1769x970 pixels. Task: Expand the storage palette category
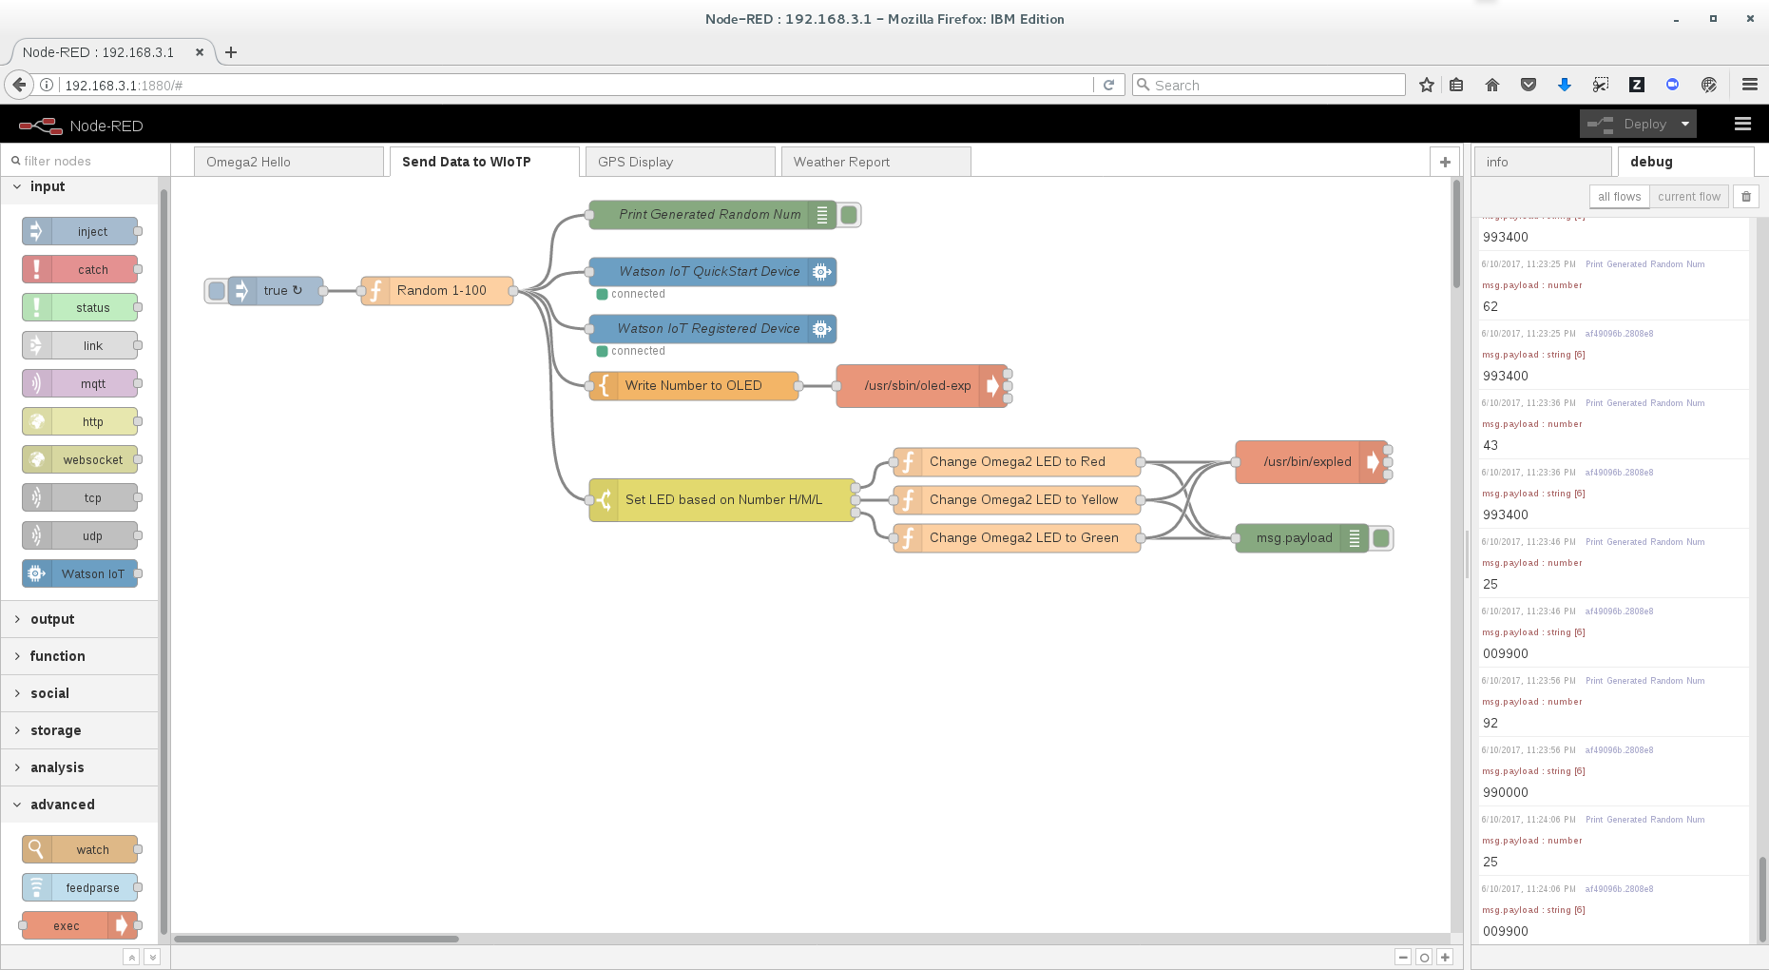80,730
